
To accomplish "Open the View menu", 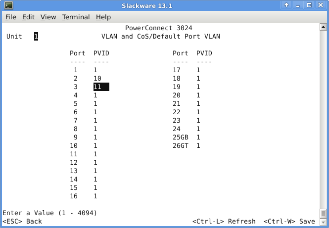I will 48,17.
